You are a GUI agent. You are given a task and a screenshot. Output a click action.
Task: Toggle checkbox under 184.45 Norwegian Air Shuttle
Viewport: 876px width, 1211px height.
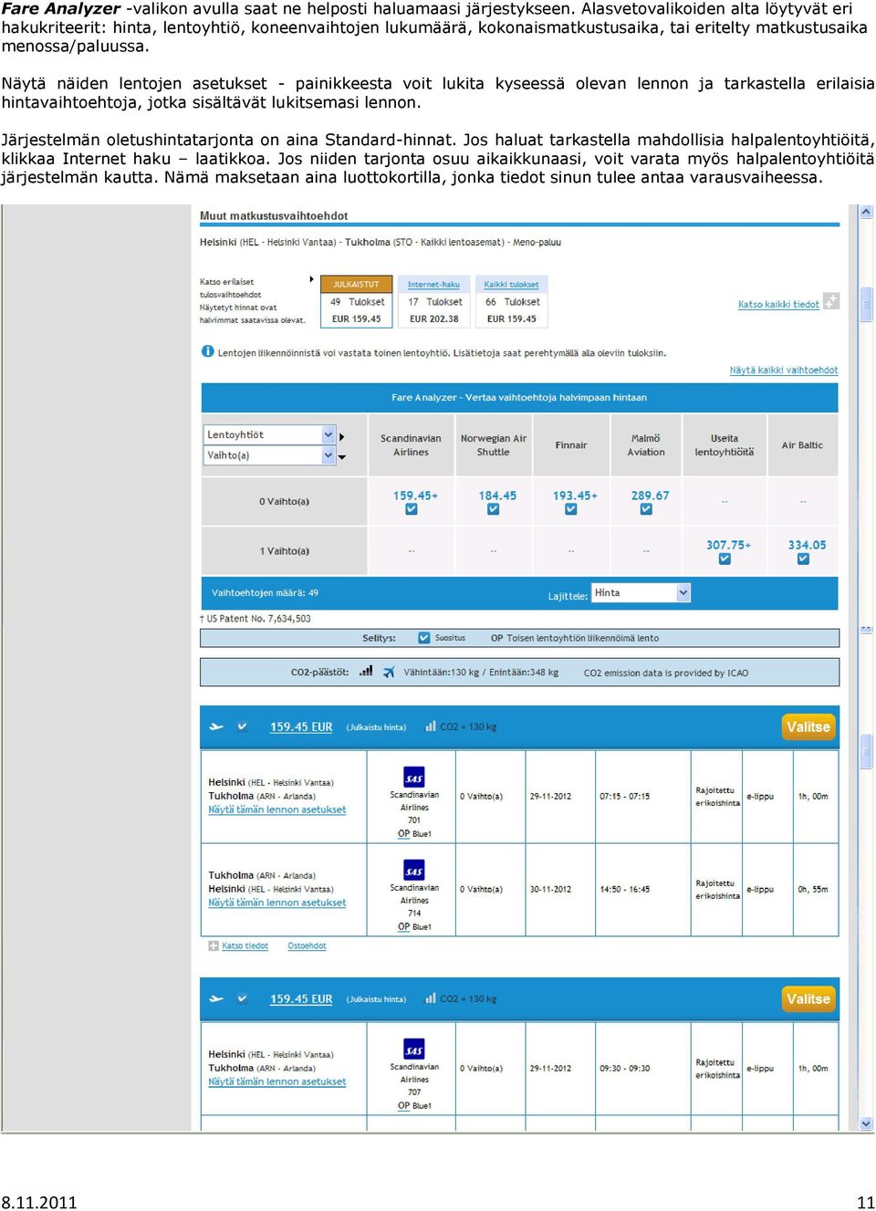(494, 509)
